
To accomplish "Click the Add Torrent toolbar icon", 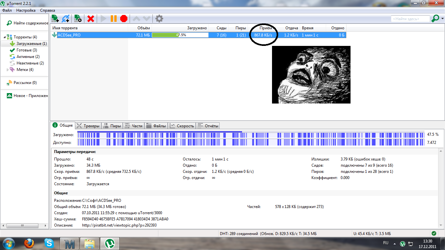I will tap(55, 19).
